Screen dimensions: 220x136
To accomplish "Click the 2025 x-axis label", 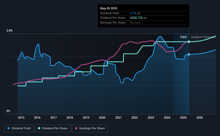I will point(183,118).
